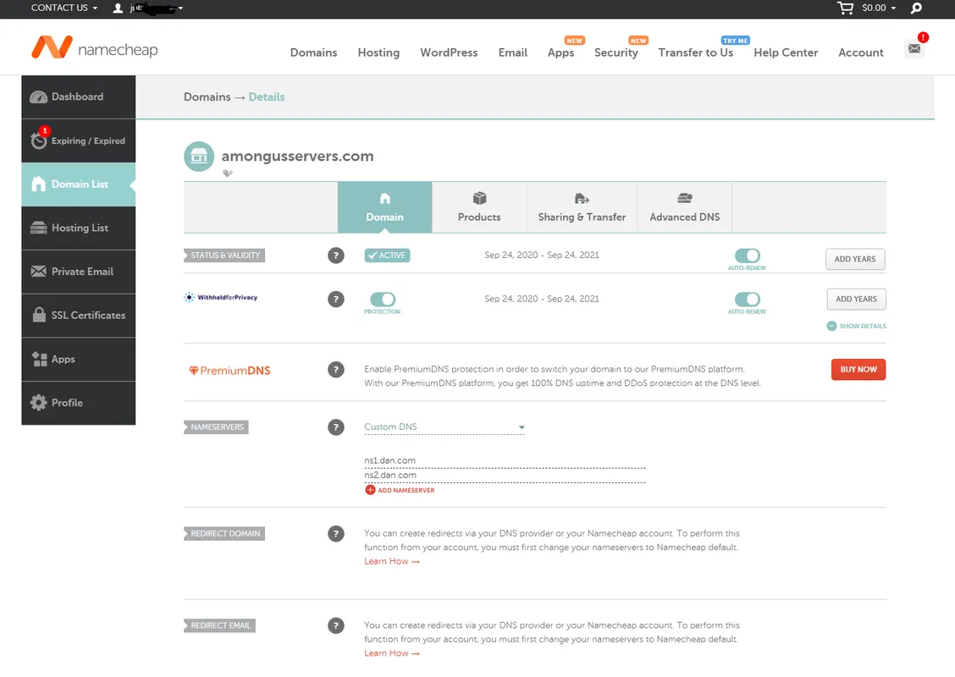Click help icon for WithheldforPrivacy row
The image size is (955, 677).
[x=335, y=299]
